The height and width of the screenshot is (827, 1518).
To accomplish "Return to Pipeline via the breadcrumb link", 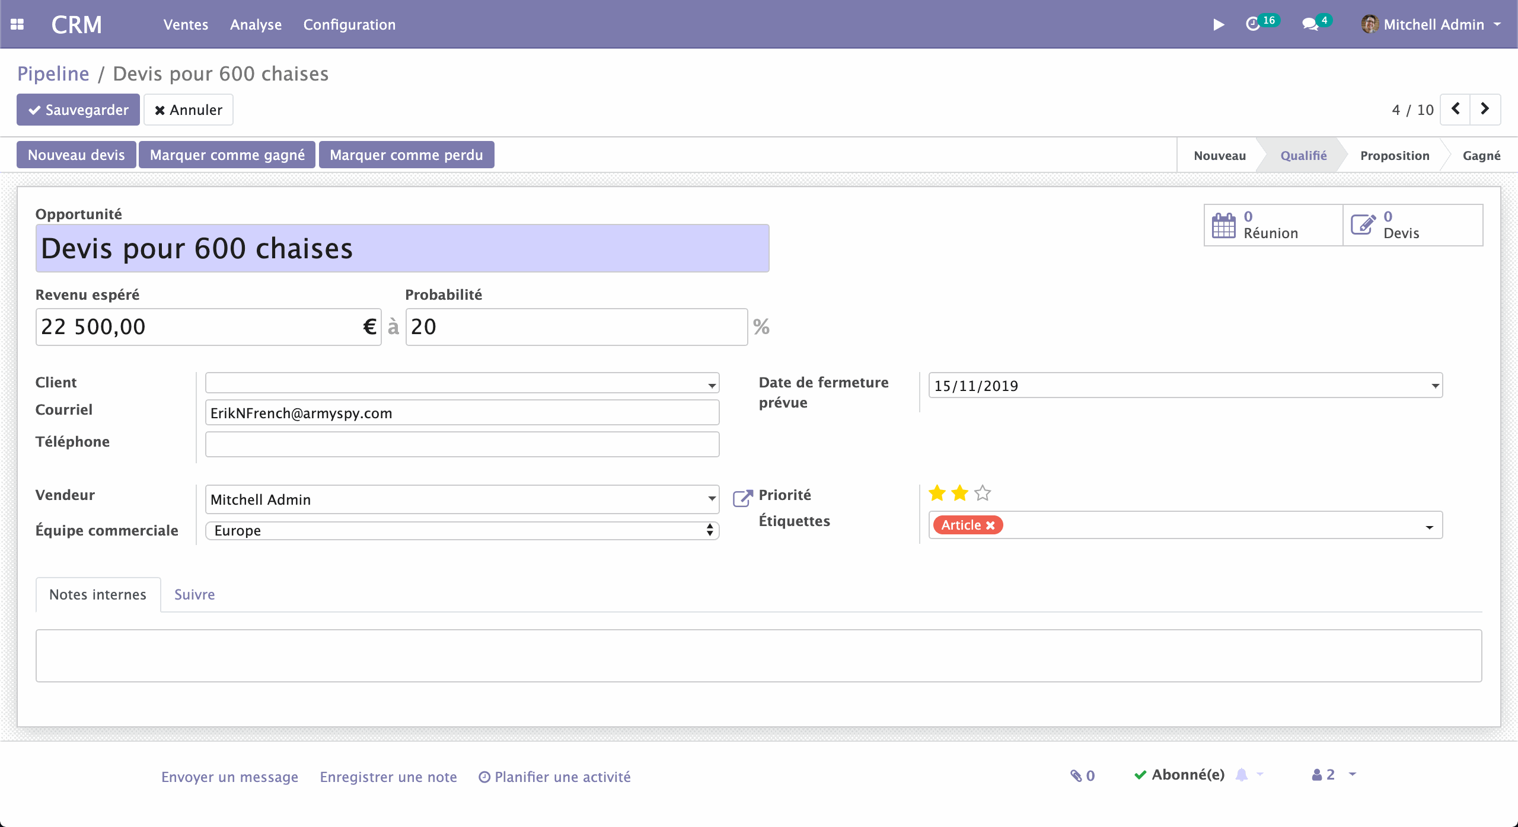I will (x=53, y=73).
